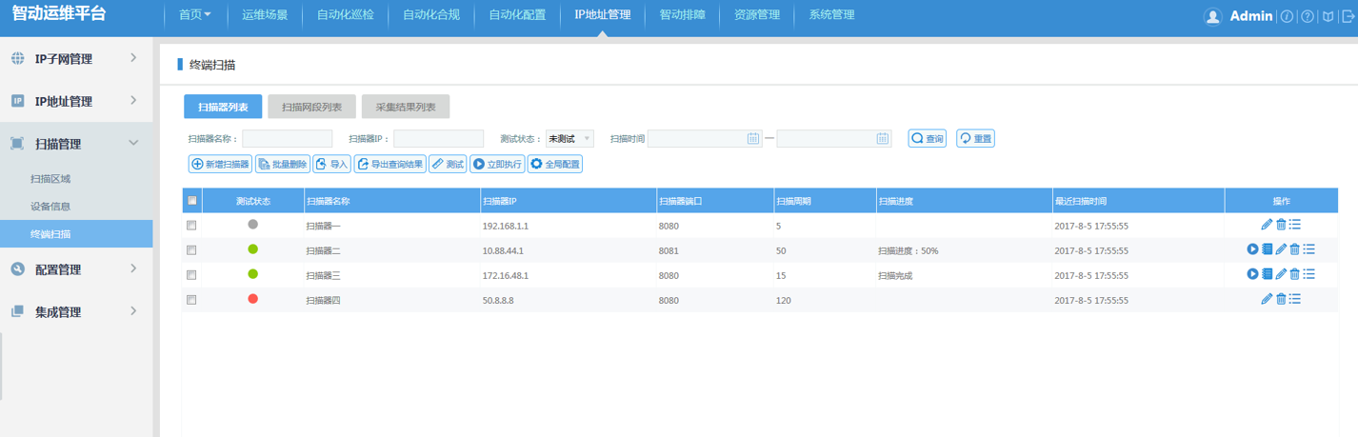The image size is (1358, 437).
Task: Open the help question mark icon
Action: [x=1307, y=16]
